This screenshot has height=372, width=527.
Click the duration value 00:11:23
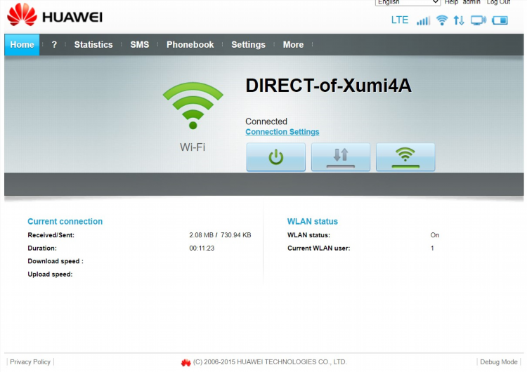(202, 248)
